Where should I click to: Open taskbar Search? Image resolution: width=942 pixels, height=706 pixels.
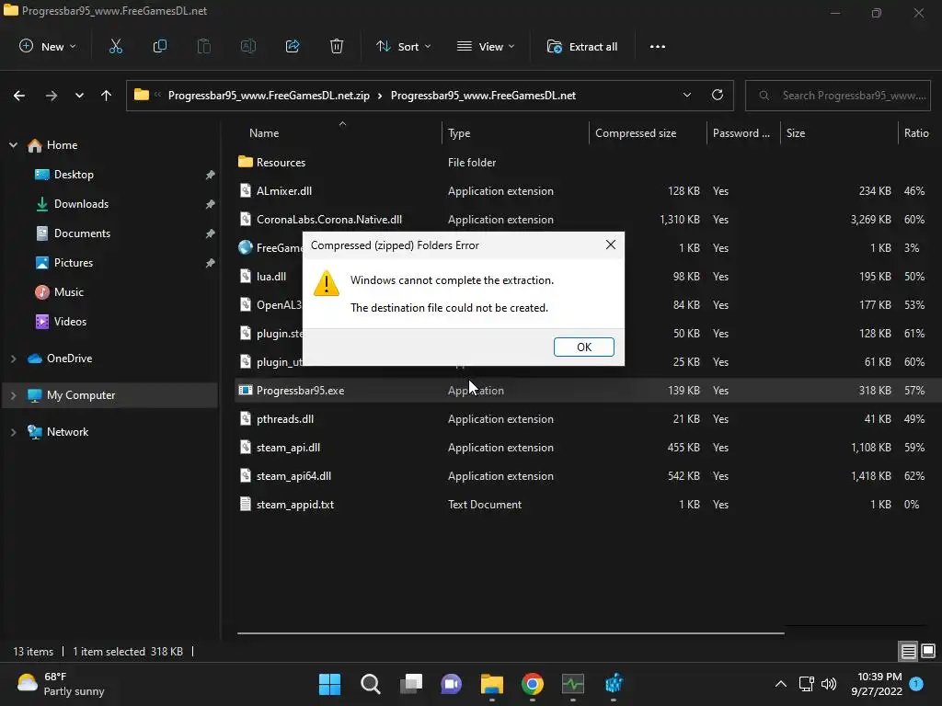tap(370, 684)
